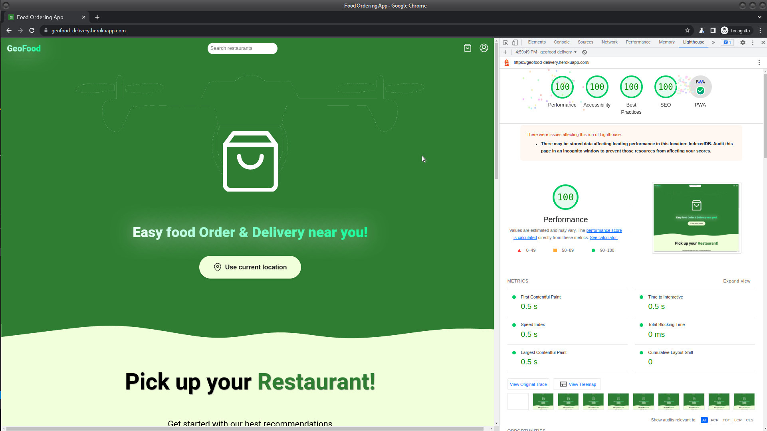Click Use current location button

click(250, 267)
